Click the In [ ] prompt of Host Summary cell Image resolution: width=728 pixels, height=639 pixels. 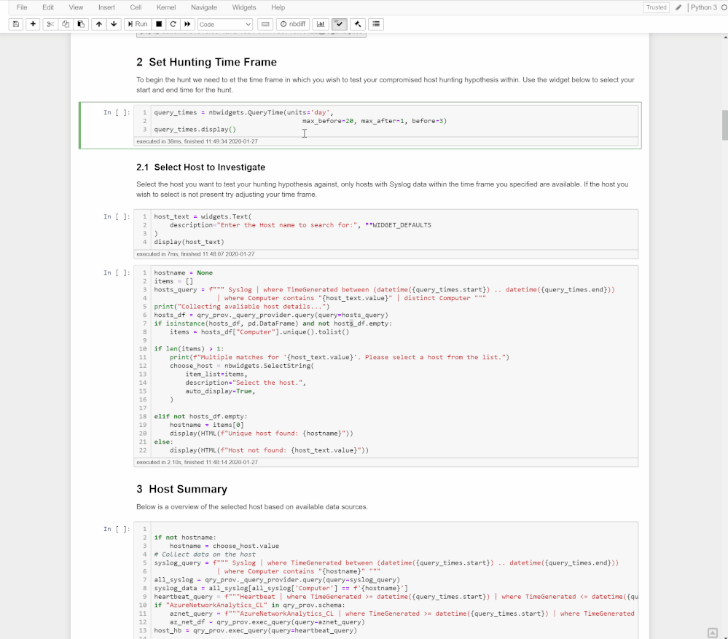pos(117,529)
